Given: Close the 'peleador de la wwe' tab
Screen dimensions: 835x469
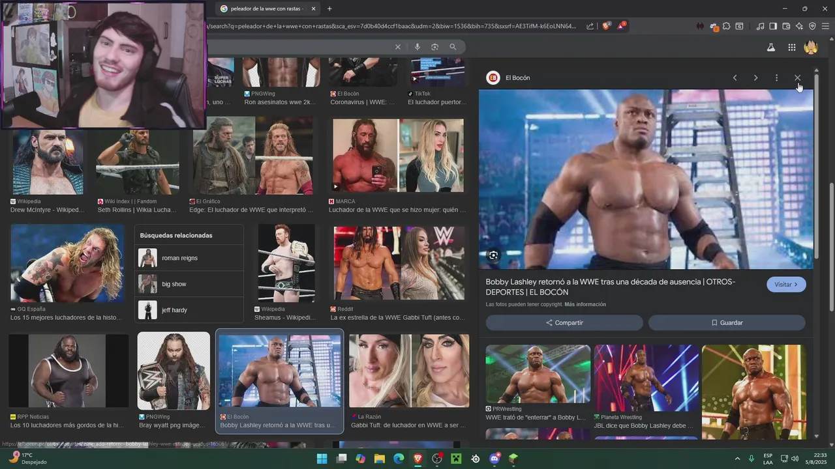Looking at the screenshot, I should pos(313,8).
